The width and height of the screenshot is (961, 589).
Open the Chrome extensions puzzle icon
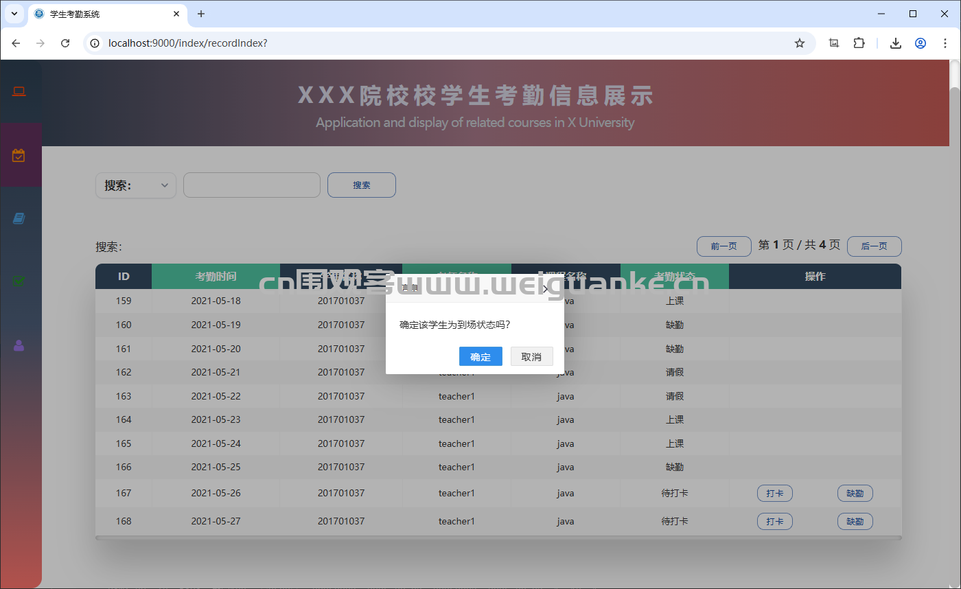coord(859,43)
